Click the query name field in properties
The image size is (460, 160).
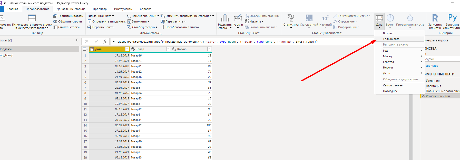tap(442, 59)
